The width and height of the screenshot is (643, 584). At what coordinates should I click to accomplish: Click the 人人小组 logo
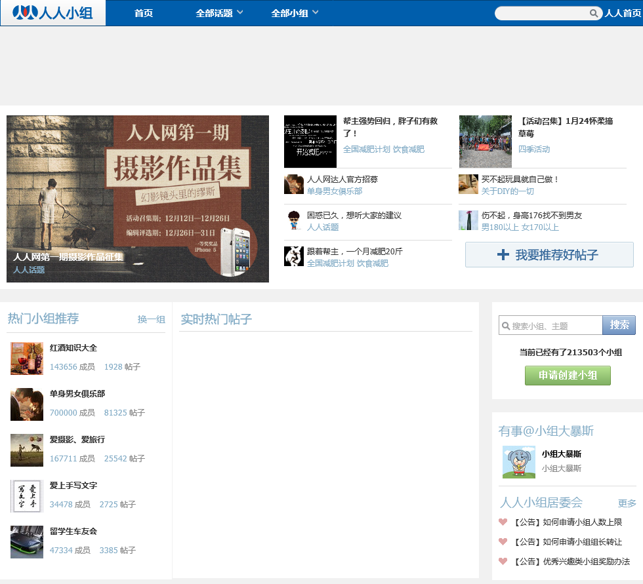tap(52, 12)
